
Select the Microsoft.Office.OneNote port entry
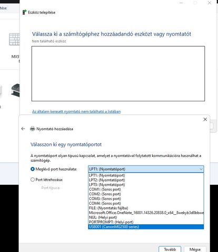pyautogui.click(x=146, y=213)
